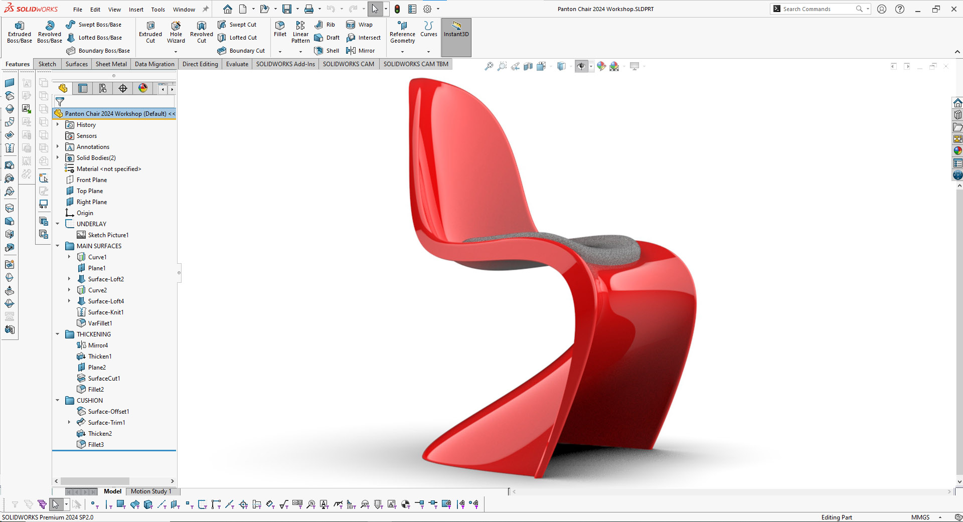
Task: Open the Tools menu
Action: 158,10
